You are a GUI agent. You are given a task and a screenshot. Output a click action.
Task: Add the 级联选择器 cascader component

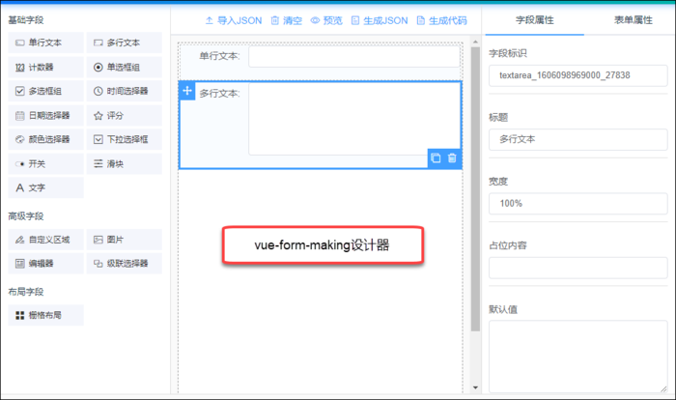click(x=125, y=263)
